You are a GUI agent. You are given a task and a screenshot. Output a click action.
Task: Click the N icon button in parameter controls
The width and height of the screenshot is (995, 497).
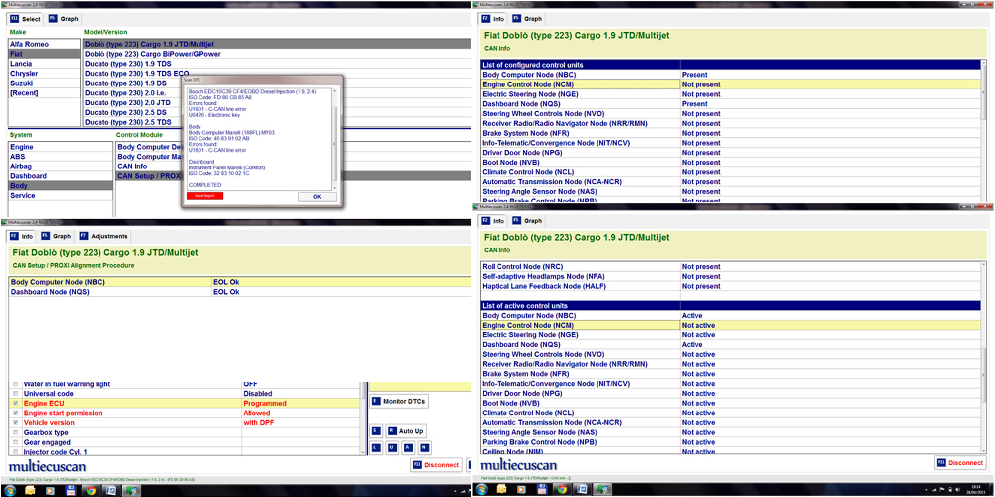pos(424,447)
